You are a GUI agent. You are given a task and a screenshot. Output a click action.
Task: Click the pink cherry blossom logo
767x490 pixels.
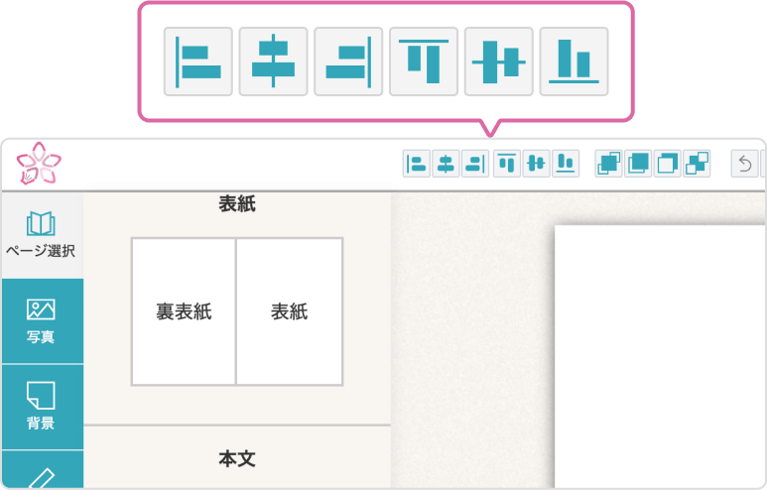point(39,164)
